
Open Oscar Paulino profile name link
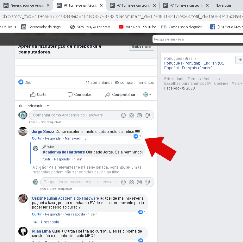click(x=45, y=198)
